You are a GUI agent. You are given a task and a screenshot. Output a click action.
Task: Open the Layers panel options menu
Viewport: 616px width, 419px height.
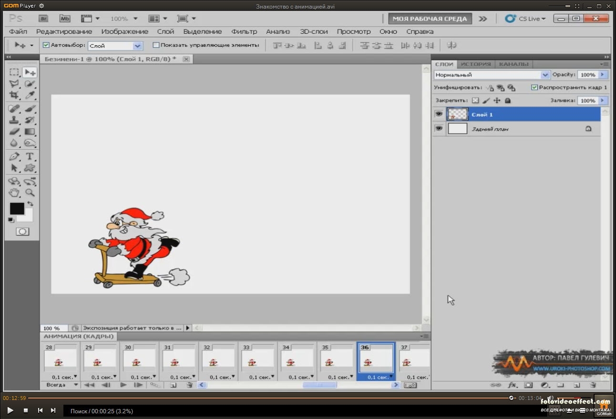click(x=604, y=64)
